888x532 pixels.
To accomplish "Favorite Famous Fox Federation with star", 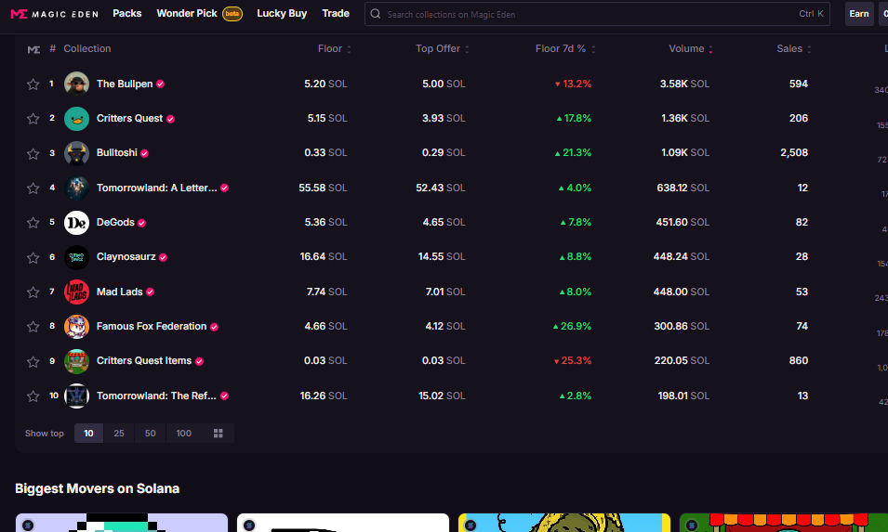I will tap(33, 327).
